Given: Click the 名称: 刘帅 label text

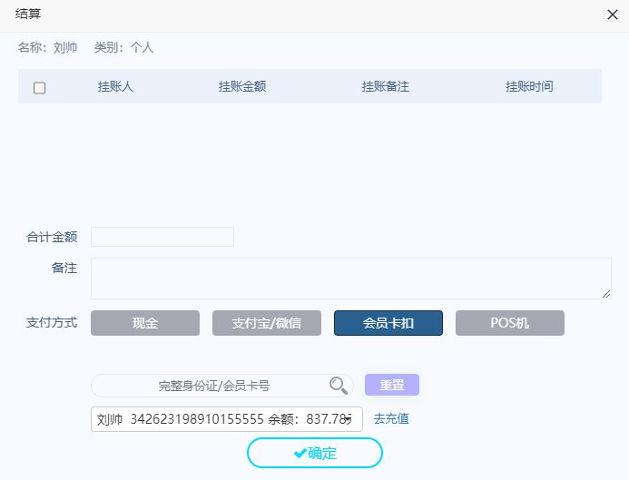Looking at the screenshot, I should click(x=47, y=47).
